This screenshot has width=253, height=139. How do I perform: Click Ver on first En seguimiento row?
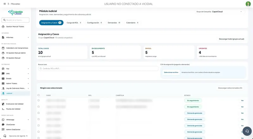tap(242, 100)
